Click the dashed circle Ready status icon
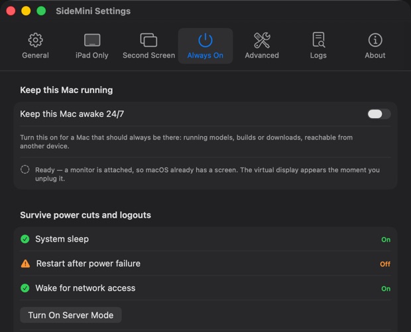Viewport: 411px width, 332px height. tap(25, 169)
